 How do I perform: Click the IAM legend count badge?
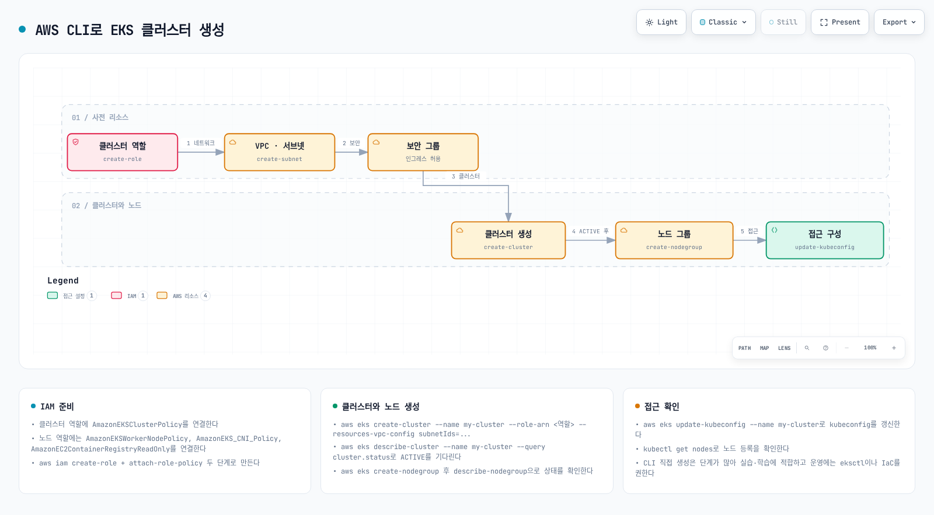143,296
